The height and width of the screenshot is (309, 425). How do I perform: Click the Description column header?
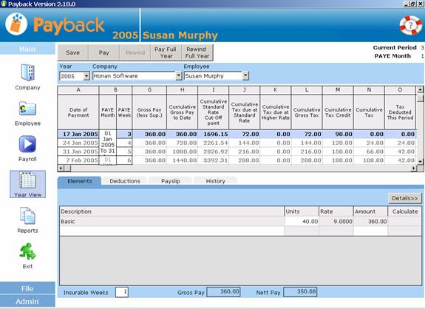click(171, 211)
